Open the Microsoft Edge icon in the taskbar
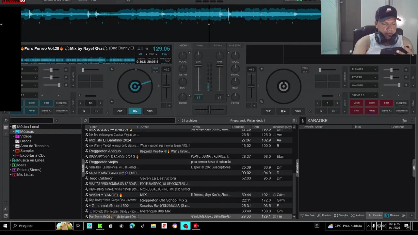The image size is (418, 235). pyautogui.click(x=132, y=226)
